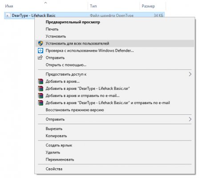Sort by the Размер column header
Screen dimensions: 199x178
[x=148, y=6]
